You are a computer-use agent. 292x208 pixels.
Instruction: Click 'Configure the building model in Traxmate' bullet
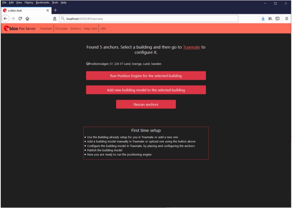click(x=141, y=146)
